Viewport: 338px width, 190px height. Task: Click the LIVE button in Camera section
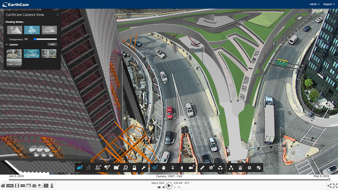click(x=52, y=44)
